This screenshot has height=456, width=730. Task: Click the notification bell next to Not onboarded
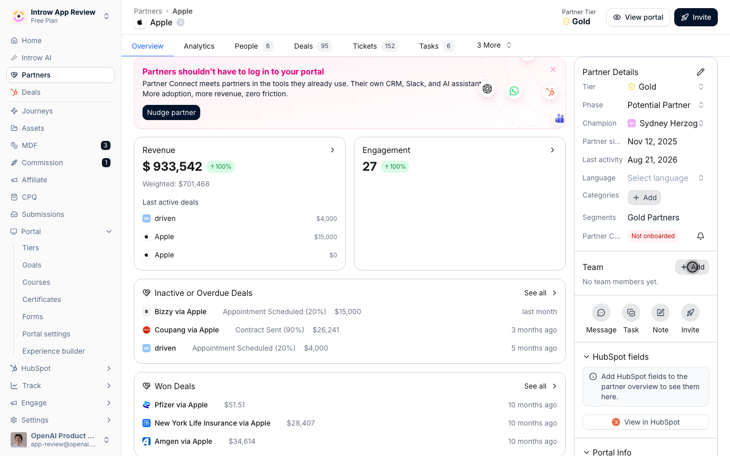(x=701, y=236)
